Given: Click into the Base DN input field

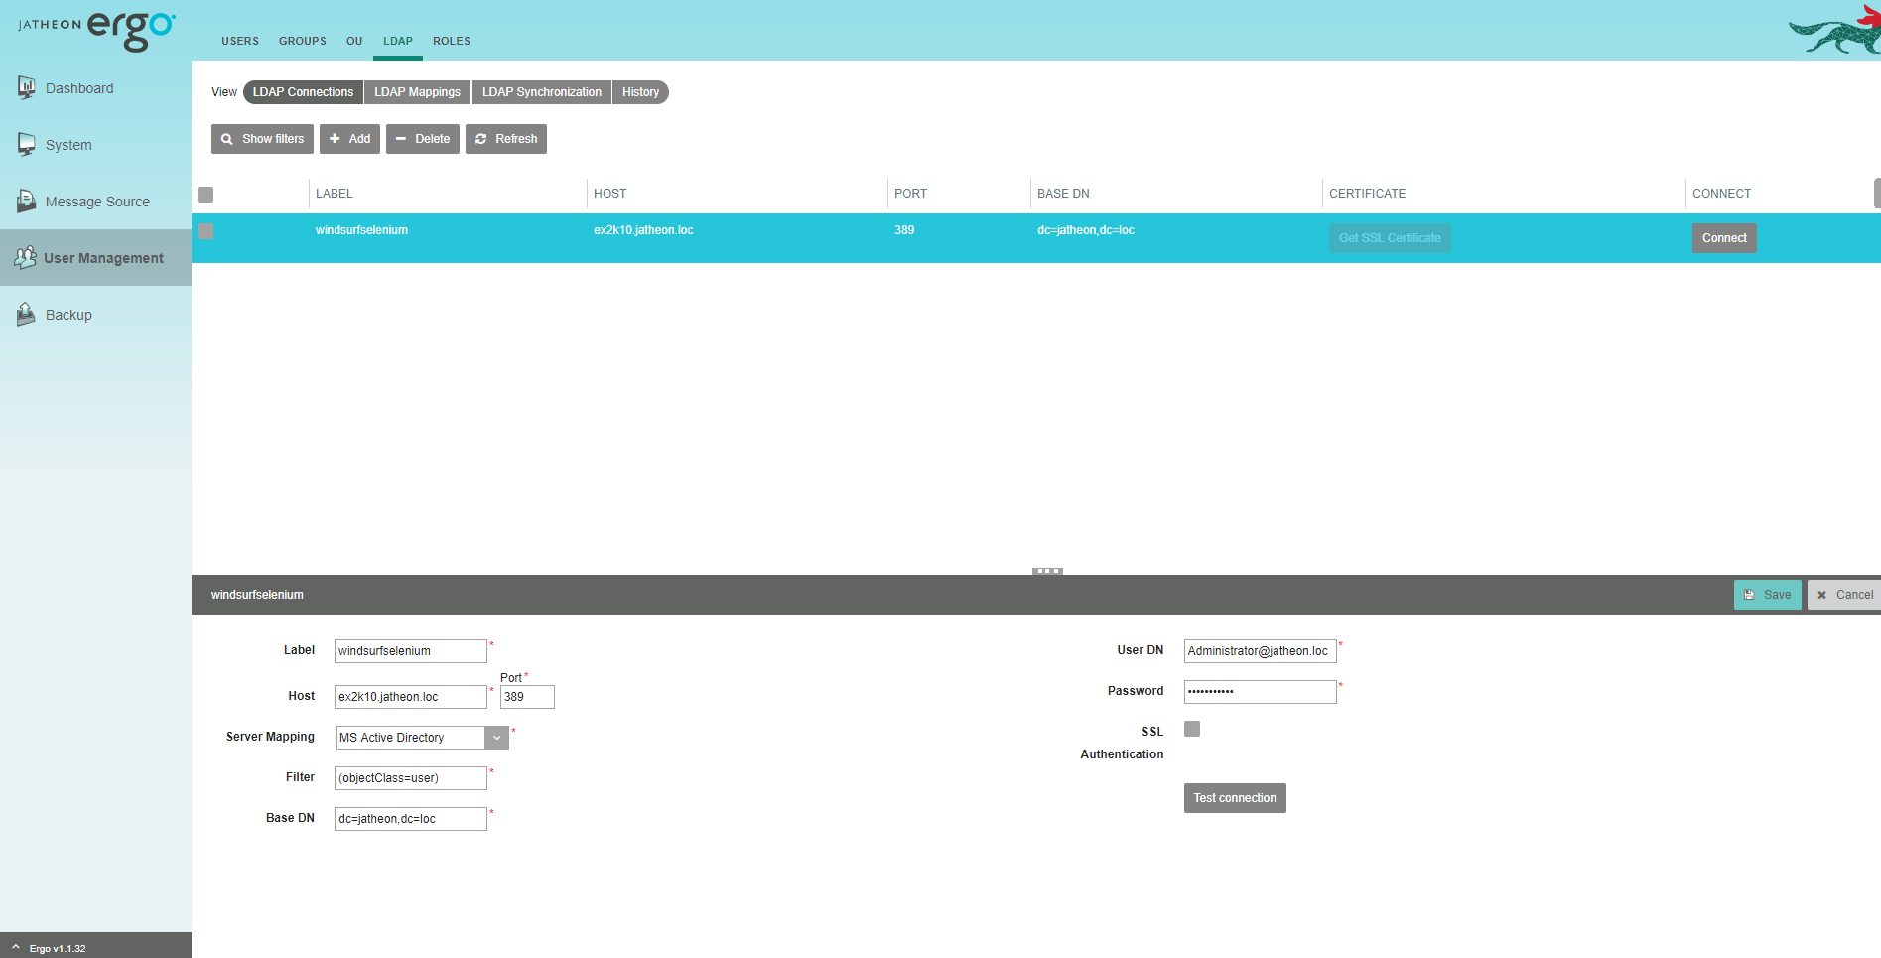Looking at the screenshot, I should [x=411, y=819].
